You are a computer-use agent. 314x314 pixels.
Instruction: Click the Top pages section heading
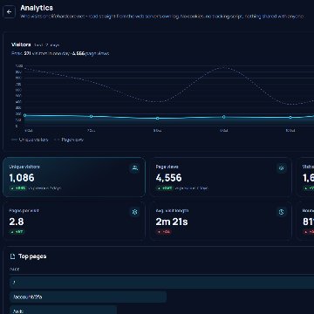point(32,256)
